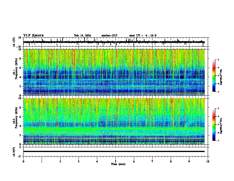This screenshot has height=181, width=234.
Task: Click time axis tick label '3'
Action: tap(79, 161)
